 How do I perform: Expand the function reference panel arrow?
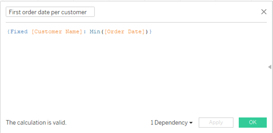[x=270, y=67]
